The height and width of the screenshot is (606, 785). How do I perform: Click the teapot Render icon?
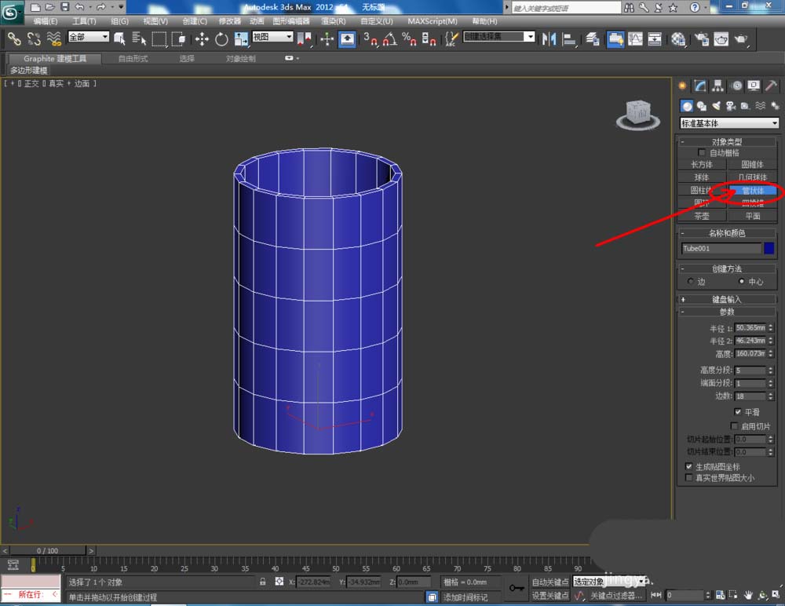(x=740, y=38)
